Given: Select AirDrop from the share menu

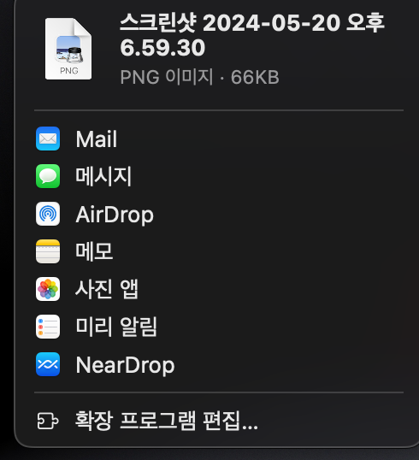Looking at the screenshot, I should click(219, 214).
